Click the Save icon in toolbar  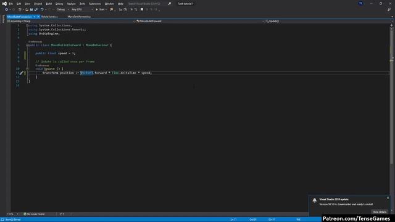(31, 10)
